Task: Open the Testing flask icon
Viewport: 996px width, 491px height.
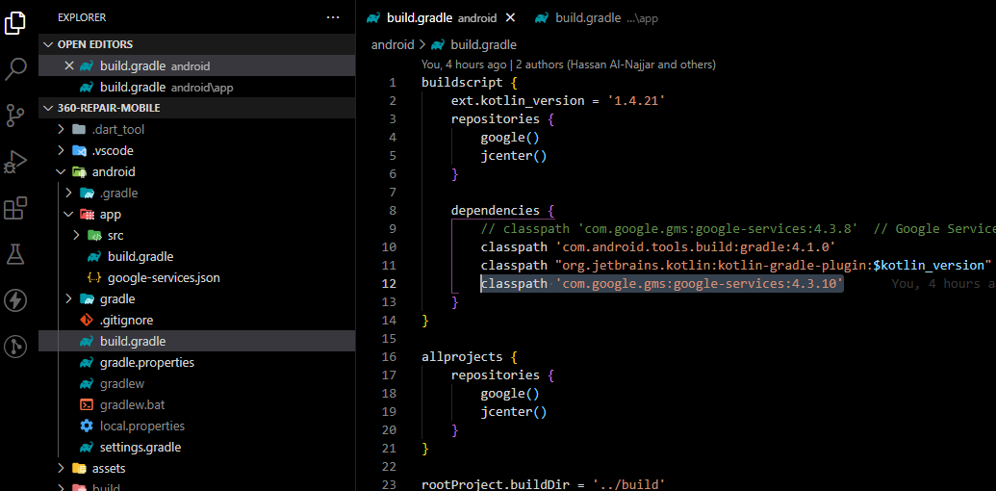Action: click(x=16, y=254)
